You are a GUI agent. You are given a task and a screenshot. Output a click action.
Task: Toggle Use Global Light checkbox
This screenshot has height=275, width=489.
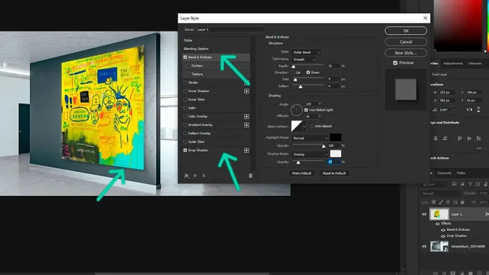(306, 110)
